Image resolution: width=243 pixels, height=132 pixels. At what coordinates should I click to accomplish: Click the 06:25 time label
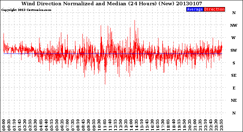(x=62, y=125)
